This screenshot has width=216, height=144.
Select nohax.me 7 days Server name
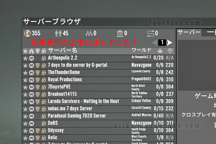70,109
